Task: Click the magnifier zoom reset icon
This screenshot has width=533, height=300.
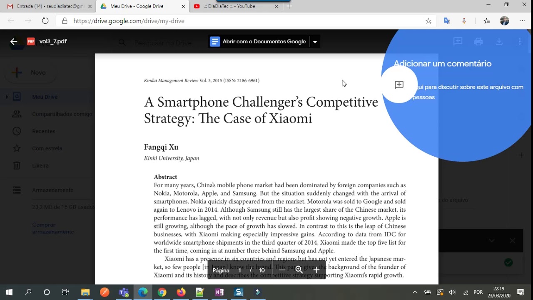Action: click(299, 270)
